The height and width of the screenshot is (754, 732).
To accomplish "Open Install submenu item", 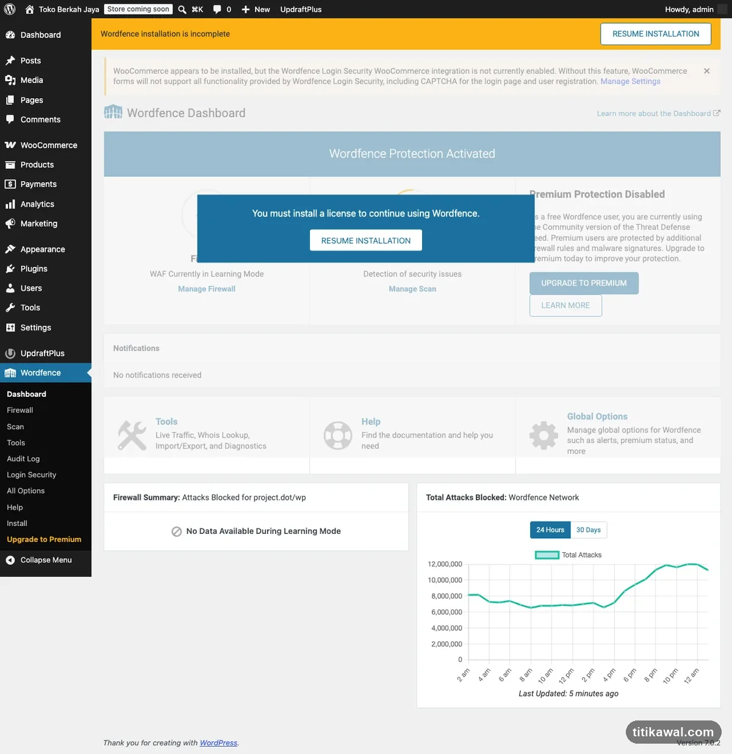I will 17,524.
